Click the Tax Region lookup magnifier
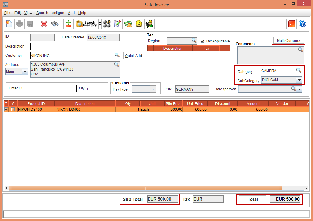Screen dimensions: 313x221 (x=194, y=40)
